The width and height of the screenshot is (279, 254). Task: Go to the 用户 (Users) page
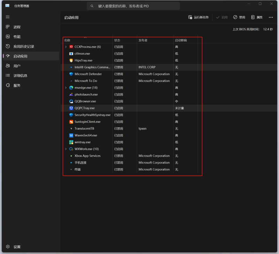tap(31, 66)
